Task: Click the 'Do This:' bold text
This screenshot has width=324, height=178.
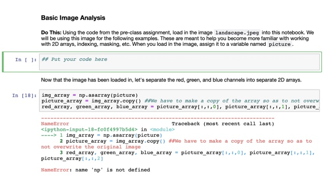Action: pyautogui.click(x=51, y=32)
